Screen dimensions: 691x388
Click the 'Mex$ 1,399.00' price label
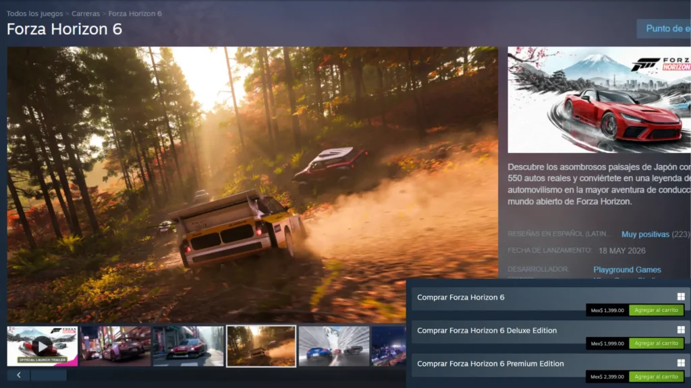(x=607, y=310)
